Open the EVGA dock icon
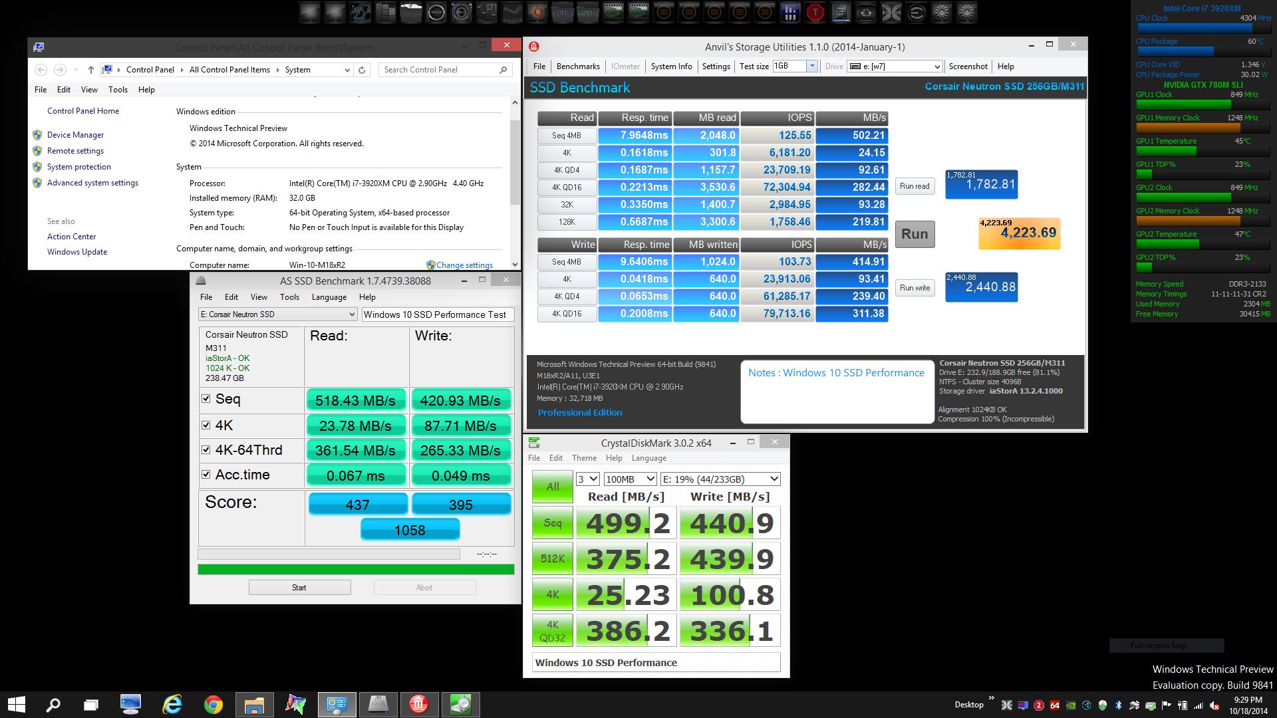This screenshot has height=718, width=1277. [x=917, y=12]
